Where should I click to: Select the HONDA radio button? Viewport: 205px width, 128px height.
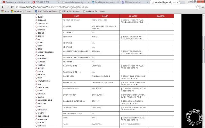pyautogui.click(x=36, y=55)
